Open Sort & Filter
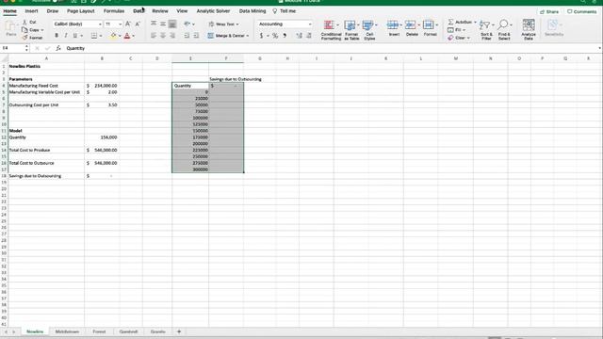This screenshot has height=339, width=603. [x=486, y=30]
